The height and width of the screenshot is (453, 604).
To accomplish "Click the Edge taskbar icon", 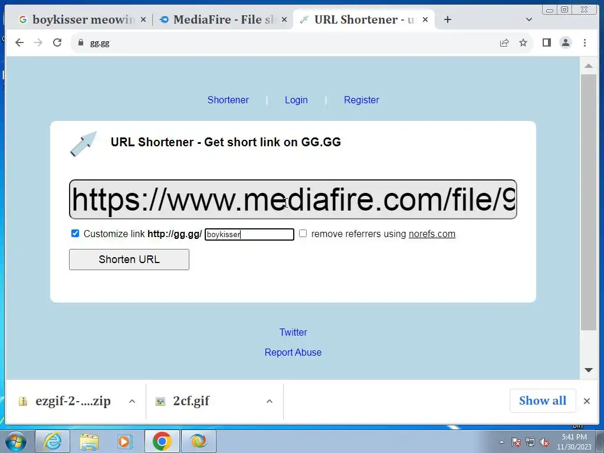I will (198, 441).
